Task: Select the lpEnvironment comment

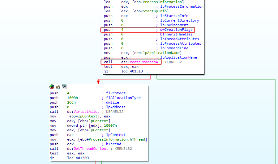Action: pyautogui.click(x=174, y=25)
